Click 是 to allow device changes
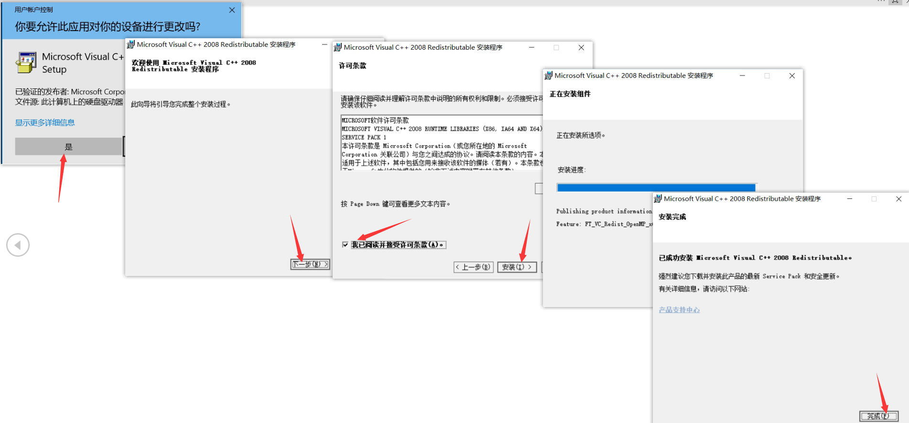Viewport: 909px width, 423px height. click(68, 147)
